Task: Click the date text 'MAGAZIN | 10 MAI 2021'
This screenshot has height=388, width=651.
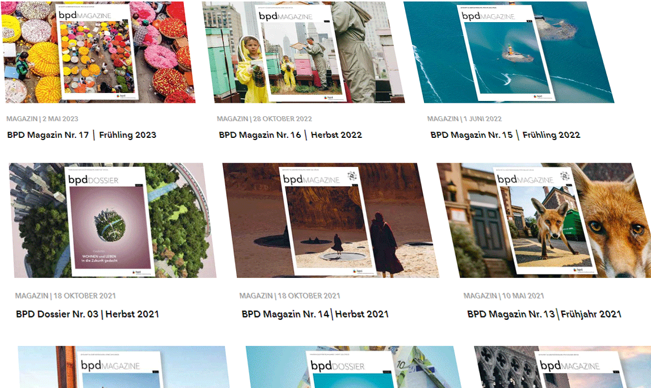Action: (503, 296)
